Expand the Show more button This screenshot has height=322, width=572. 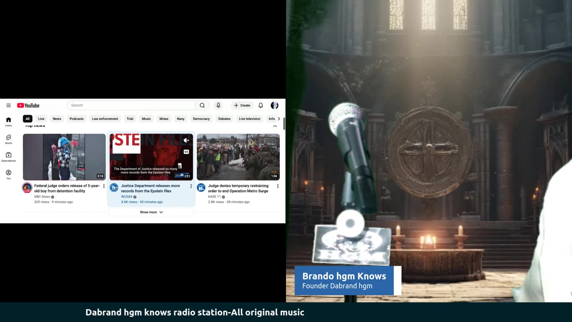(x=151, y=212)
